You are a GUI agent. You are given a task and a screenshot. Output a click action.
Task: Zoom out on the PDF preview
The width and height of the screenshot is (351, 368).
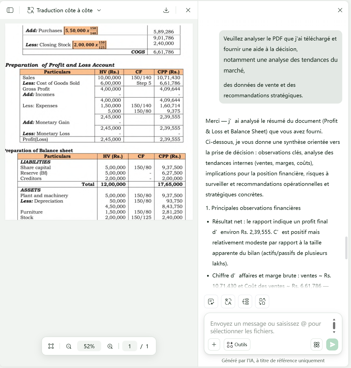(x=69, y=346)
